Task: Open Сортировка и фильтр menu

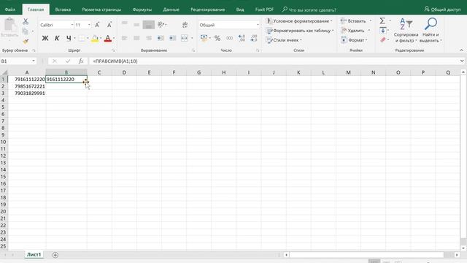Action: (406, 30)
